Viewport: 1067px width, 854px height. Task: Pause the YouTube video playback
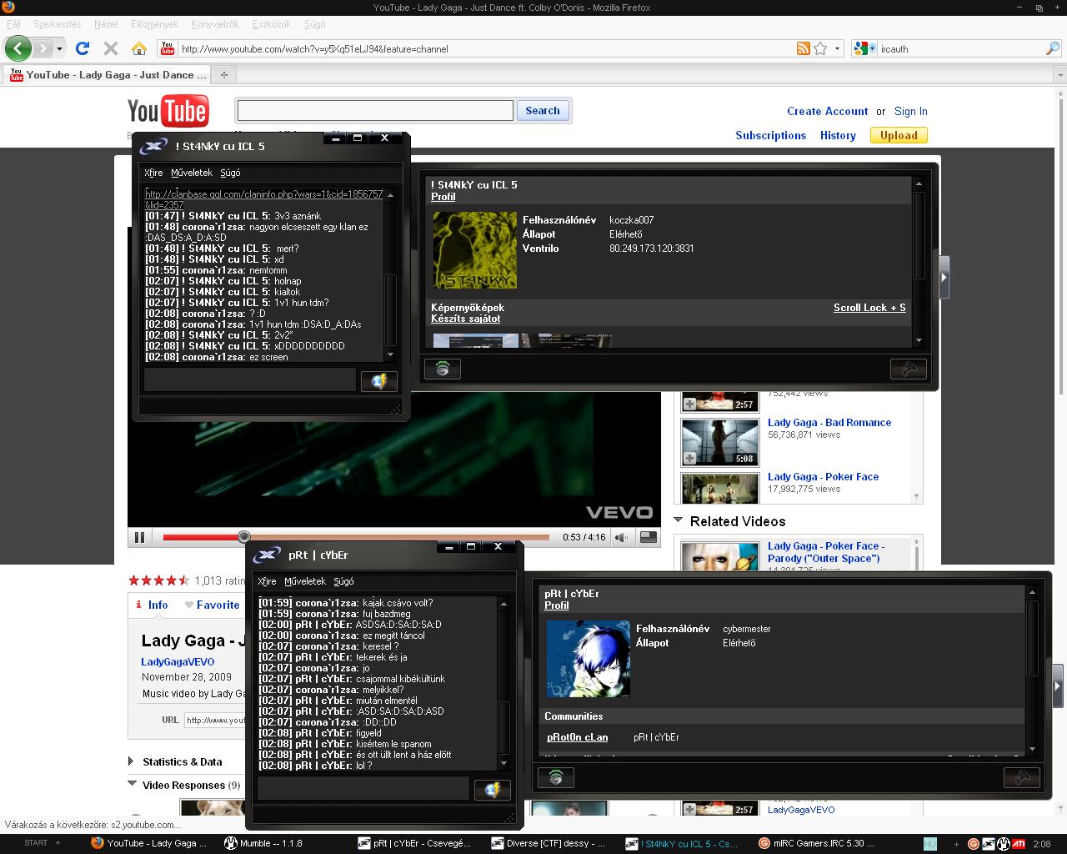pos(139,538)
